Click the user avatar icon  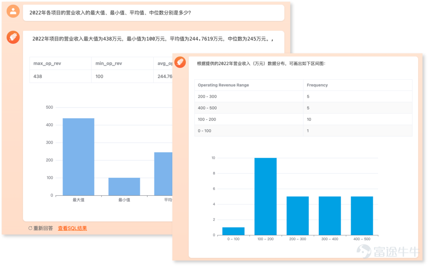point(13,11)
